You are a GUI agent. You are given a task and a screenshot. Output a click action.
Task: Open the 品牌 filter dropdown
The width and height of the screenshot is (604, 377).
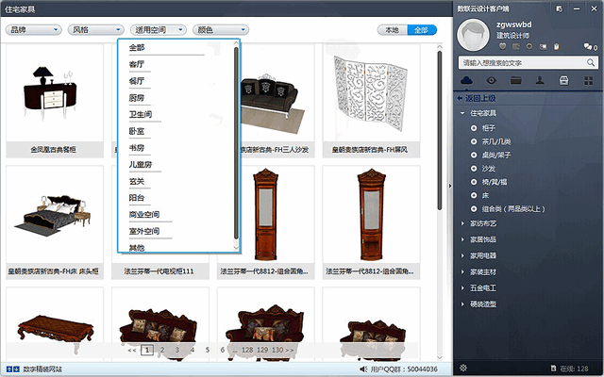pos(34,29)
